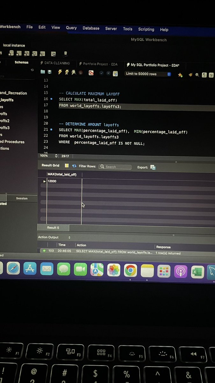The height and width of the screenshot is (383, 215).
Task: Open Messages from the Dock
Action: pyautogui.click(x=64, y=270)
